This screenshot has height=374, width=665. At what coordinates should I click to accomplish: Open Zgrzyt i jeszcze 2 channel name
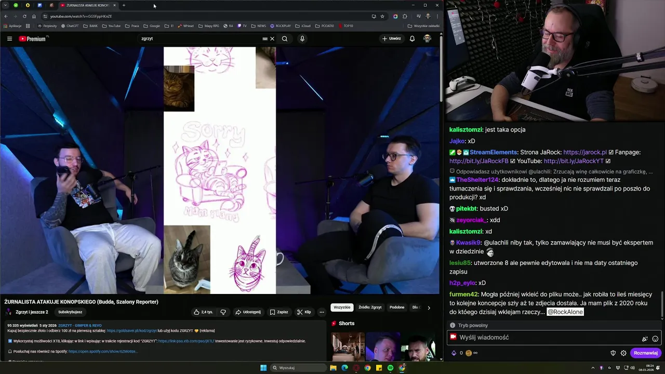click(x=32, y=312)
